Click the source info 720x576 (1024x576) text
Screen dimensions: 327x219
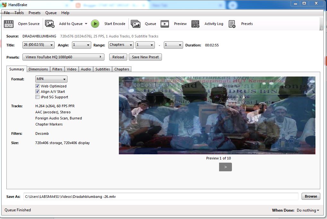pos(109,36)
